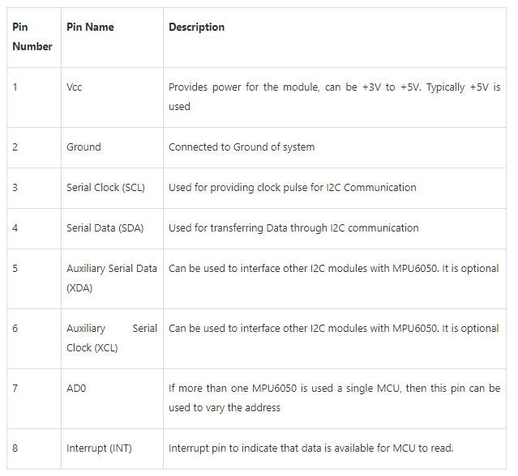
Task: Select the "Ground" pin name cell
Action: coord(83,147)
